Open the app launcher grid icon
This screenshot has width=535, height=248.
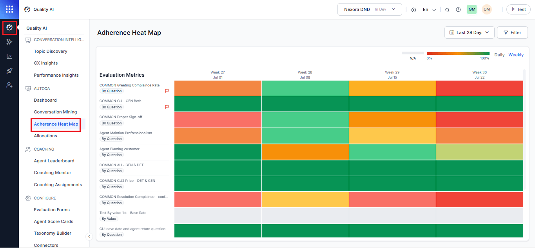9,9
